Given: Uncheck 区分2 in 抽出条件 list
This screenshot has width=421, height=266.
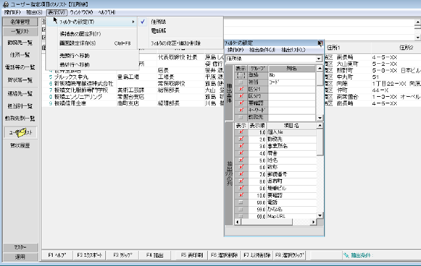Looking at the screenshot, I should [x=241, y=96].
